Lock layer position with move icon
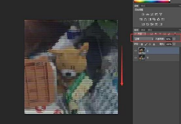Image resolution: width=181 pixels, height=124 pixels. click(150, 44)
